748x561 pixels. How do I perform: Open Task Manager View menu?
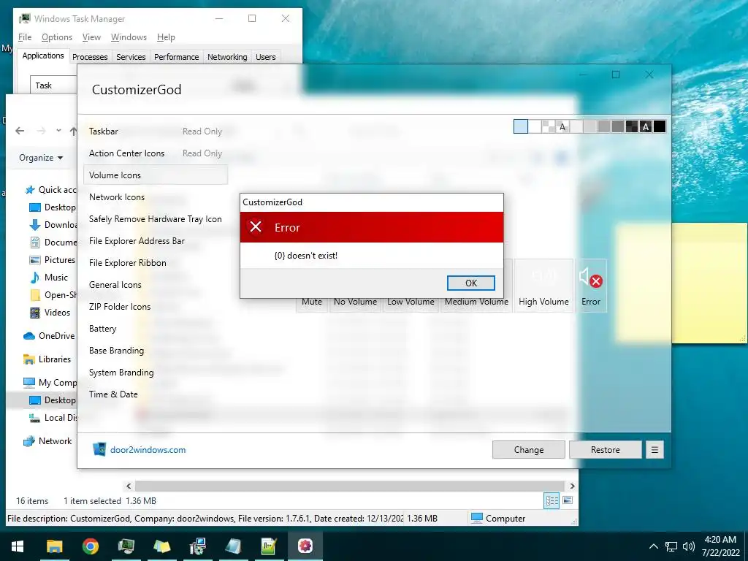[x=91, y=37]
